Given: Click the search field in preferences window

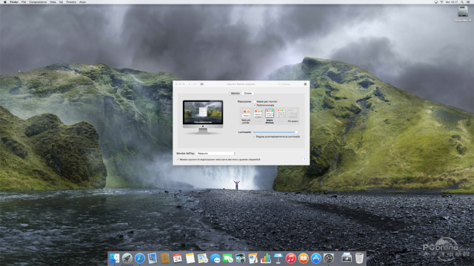Looking at the screenshot, I should (290, 84).
